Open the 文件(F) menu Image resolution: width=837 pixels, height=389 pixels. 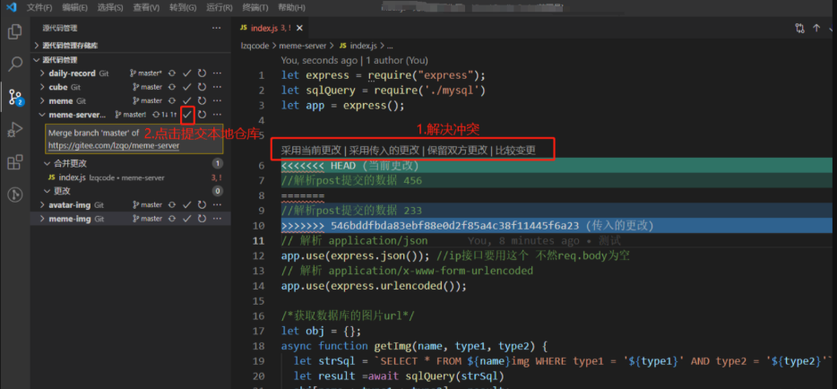pos(39,7)
